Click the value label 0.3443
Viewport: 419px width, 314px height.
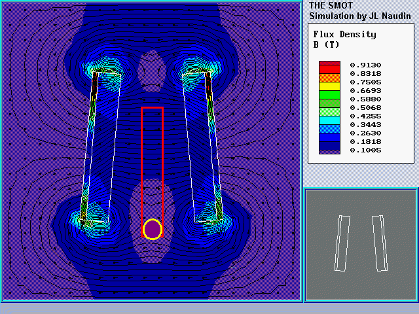tap(365, 125)
